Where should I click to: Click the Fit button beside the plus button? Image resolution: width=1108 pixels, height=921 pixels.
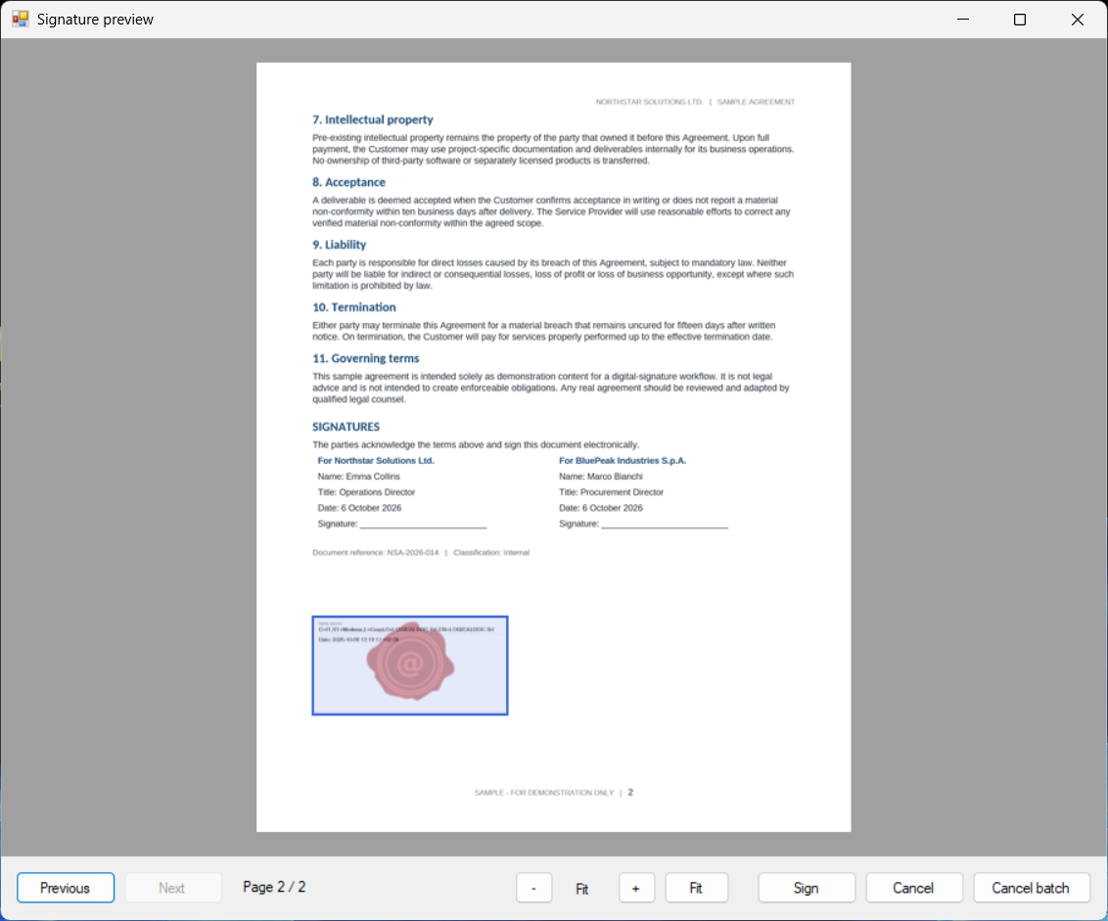tap(696, 888)
